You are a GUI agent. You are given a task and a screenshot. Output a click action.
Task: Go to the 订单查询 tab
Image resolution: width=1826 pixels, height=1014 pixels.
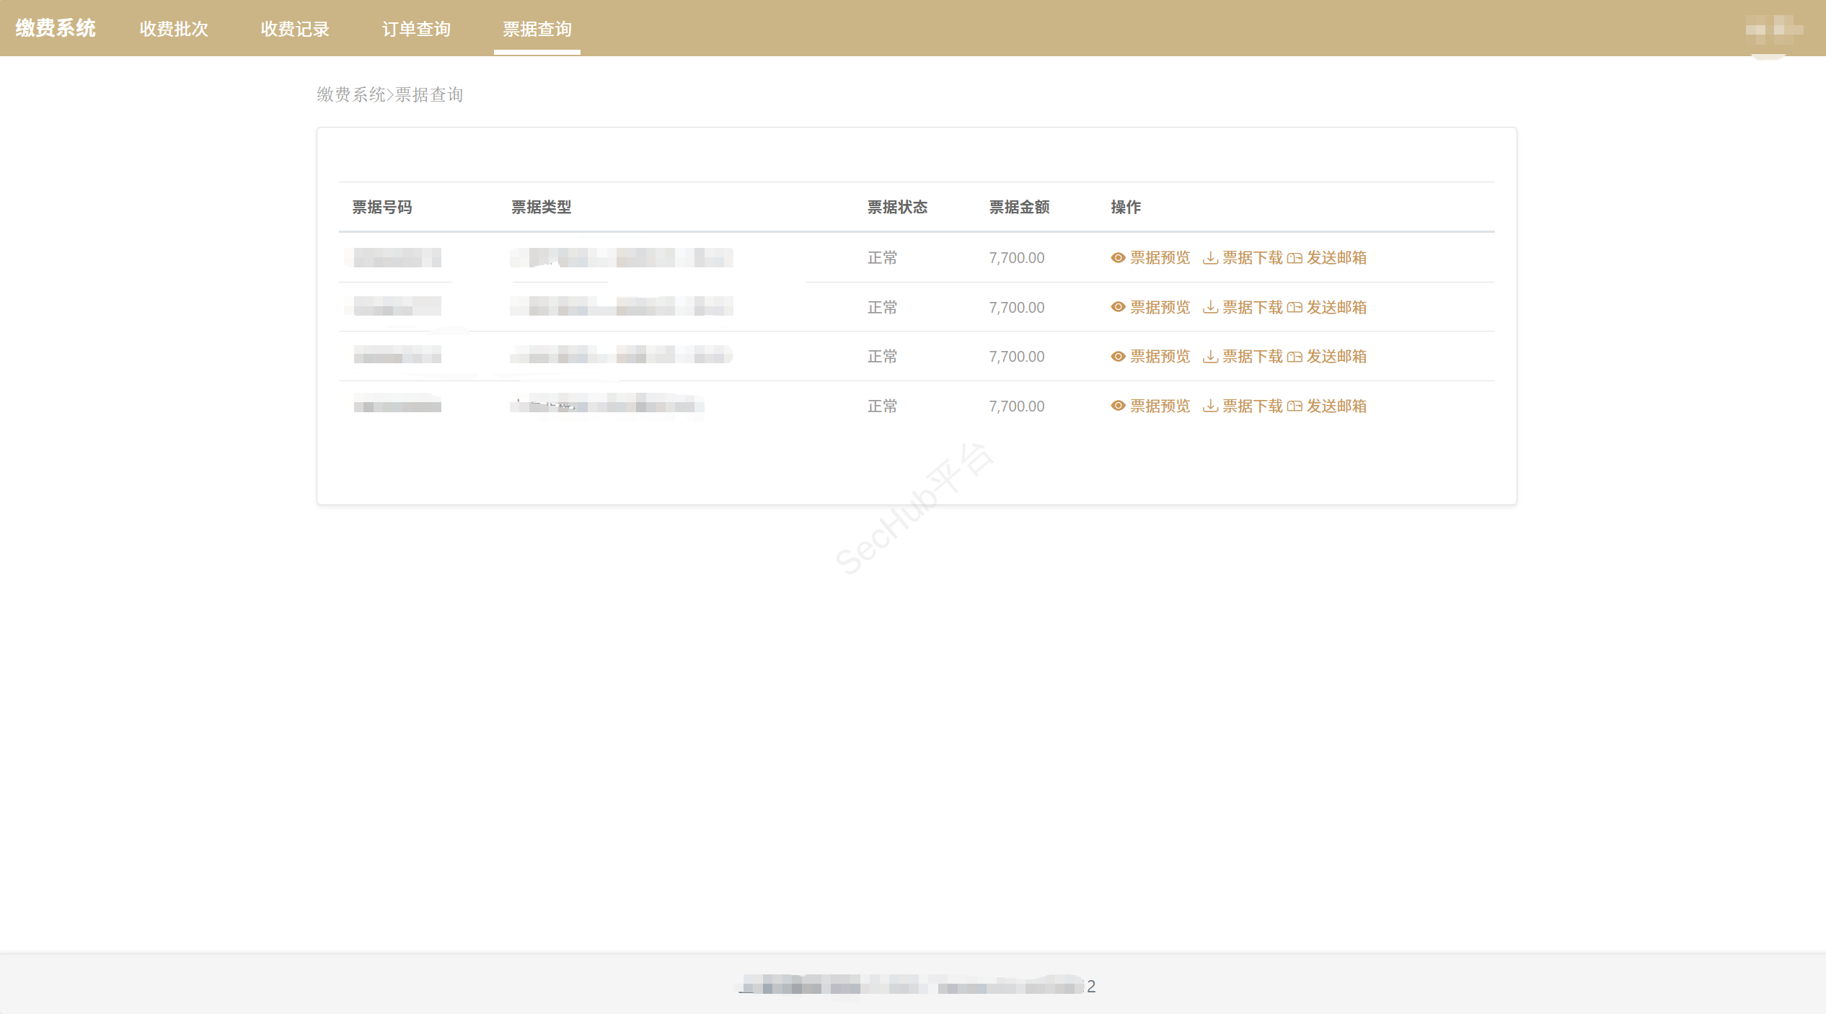point(416,29)
